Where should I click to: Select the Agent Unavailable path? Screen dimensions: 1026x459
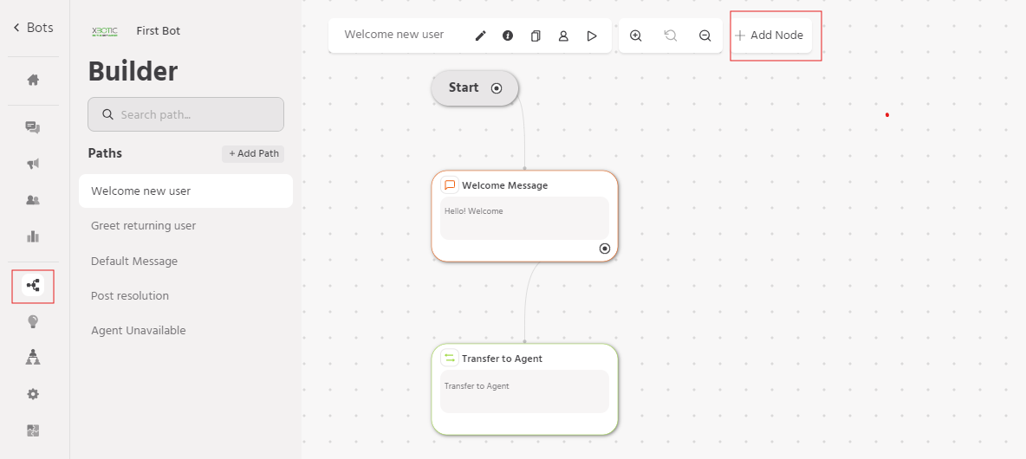(139, 331)
